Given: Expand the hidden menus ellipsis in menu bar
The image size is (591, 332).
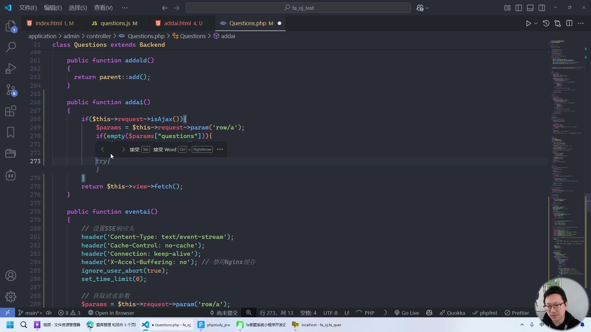Looking at the screenshot, I should pos(124,8).
